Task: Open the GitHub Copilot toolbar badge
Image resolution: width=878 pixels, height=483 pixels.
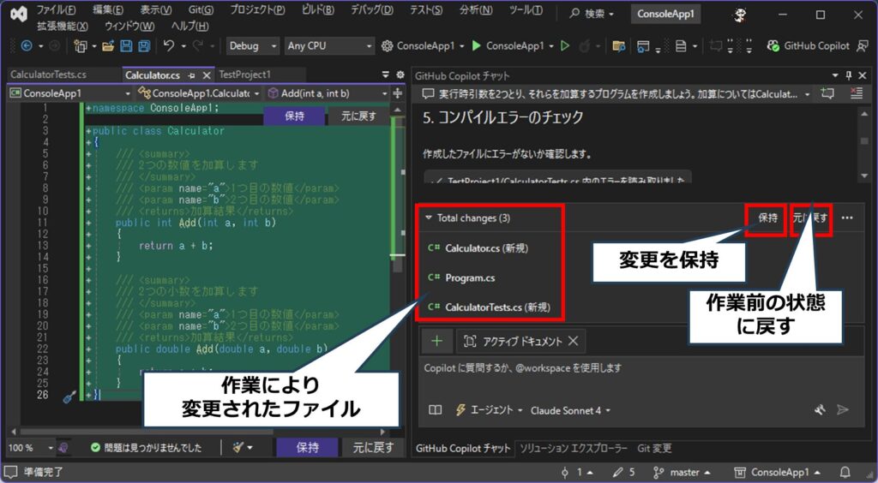Action: pos(808,45)
